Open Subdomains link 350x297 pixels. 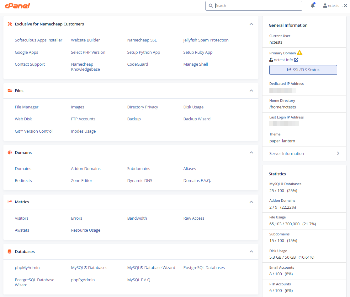point(139,169)
